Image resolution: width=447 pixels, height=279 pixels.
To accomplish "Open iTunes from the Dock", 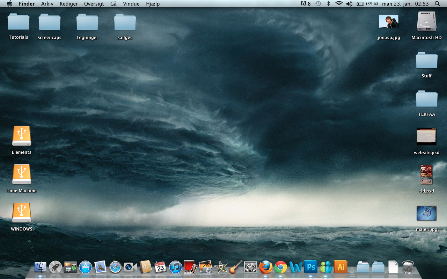I will click(175, 267).
